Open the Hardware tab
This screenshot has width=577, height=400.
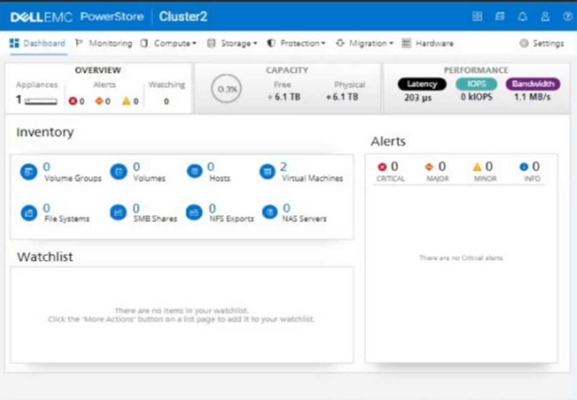point(428,43)
